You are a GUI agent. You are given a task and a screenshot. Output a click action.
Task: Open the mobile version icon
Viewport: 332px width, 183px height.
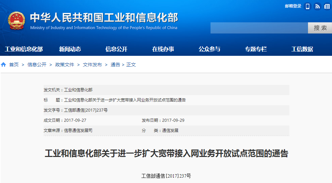[x=307, y=6]
